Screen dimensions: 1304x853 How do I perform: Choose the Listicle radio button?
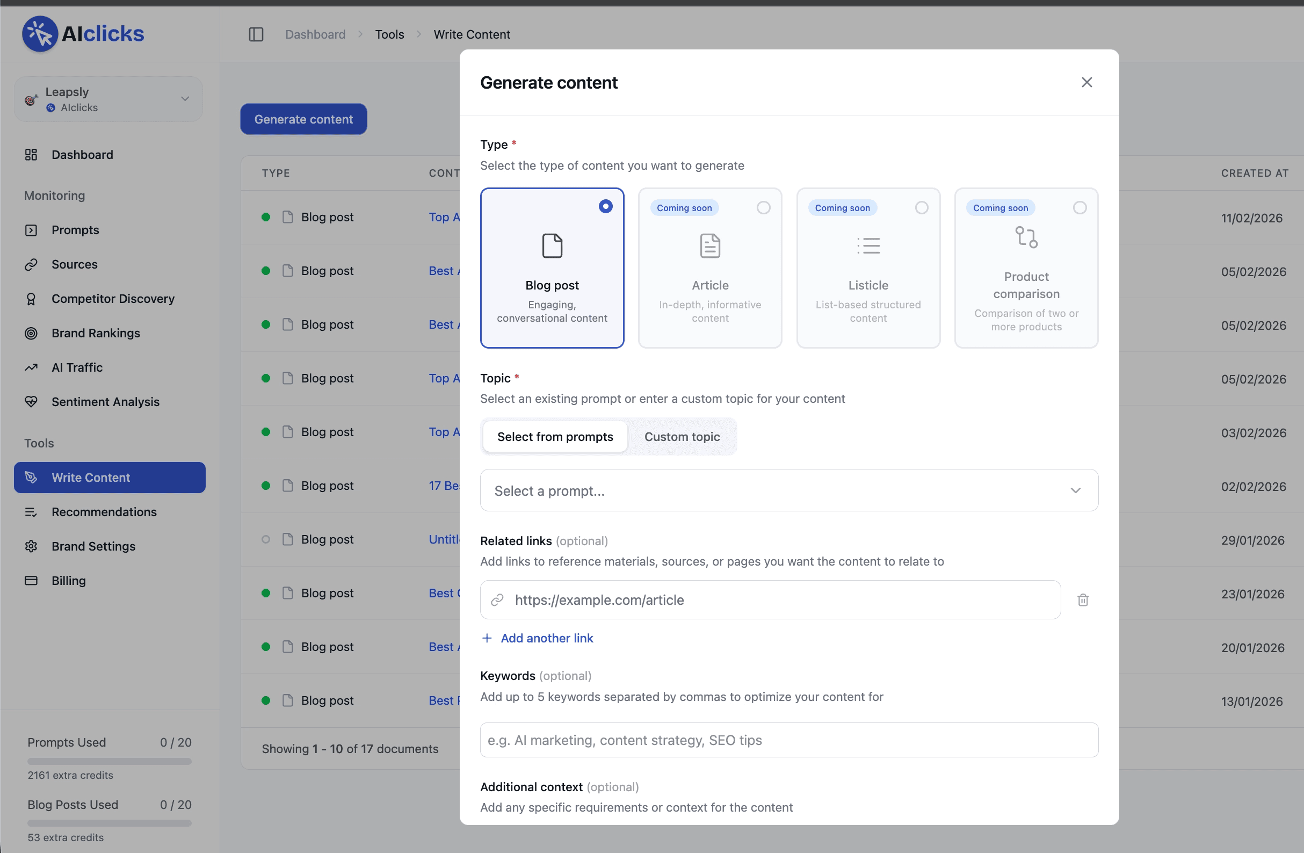[922, 208]
